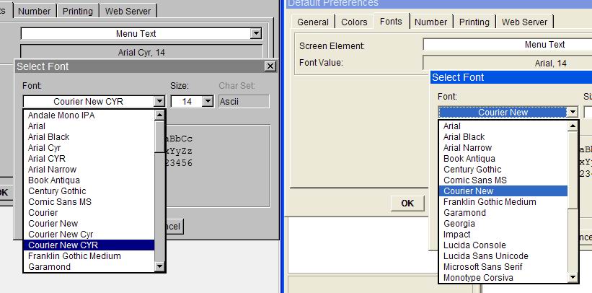Choose Georgia font in right list
The image size is (592, 293).
point(459,224)
